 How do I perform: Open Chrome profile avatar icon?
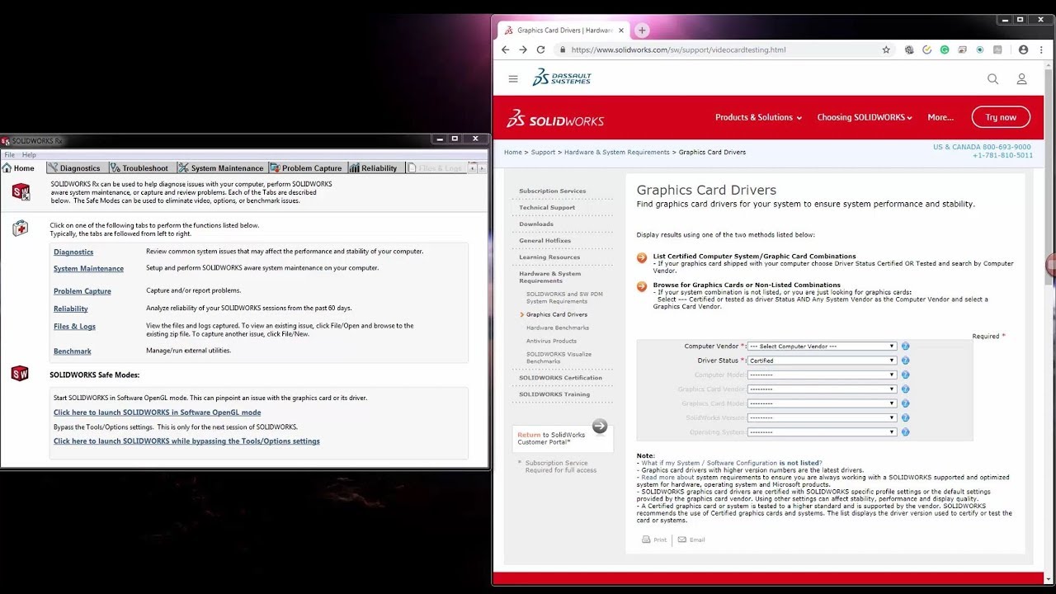(x=1024, y=49)
